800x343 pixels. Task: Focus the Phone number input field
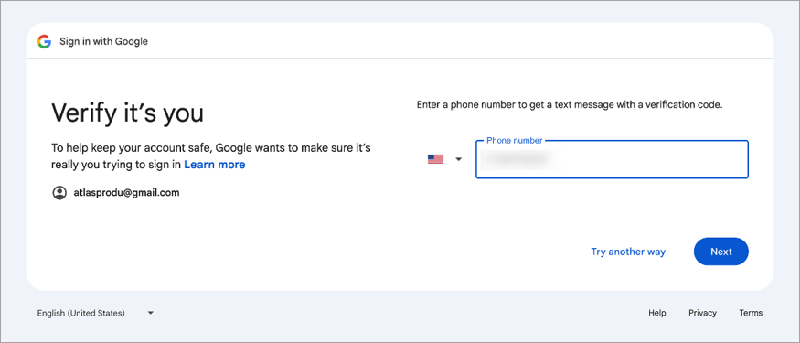(x=612, y=159)
